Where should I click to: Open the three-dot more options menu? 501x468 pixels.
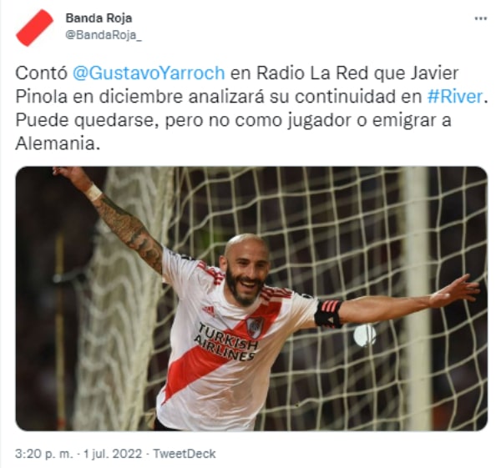[481, 19]
